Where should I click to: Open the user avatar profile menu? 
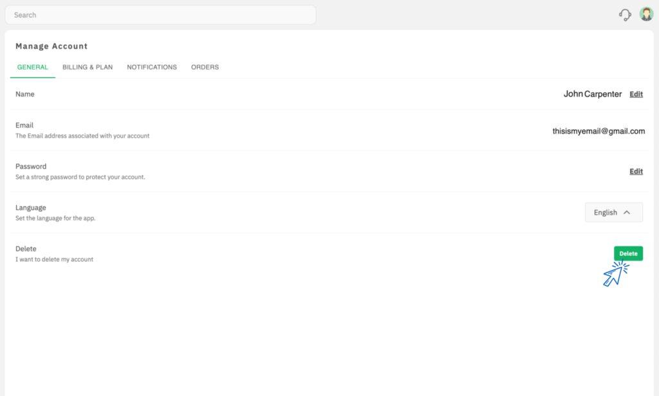[646, 14]
